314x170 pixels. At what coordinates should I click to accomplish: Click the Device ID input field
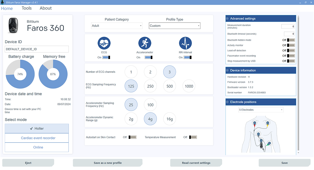pyautogui.click(x=37, y=49)
